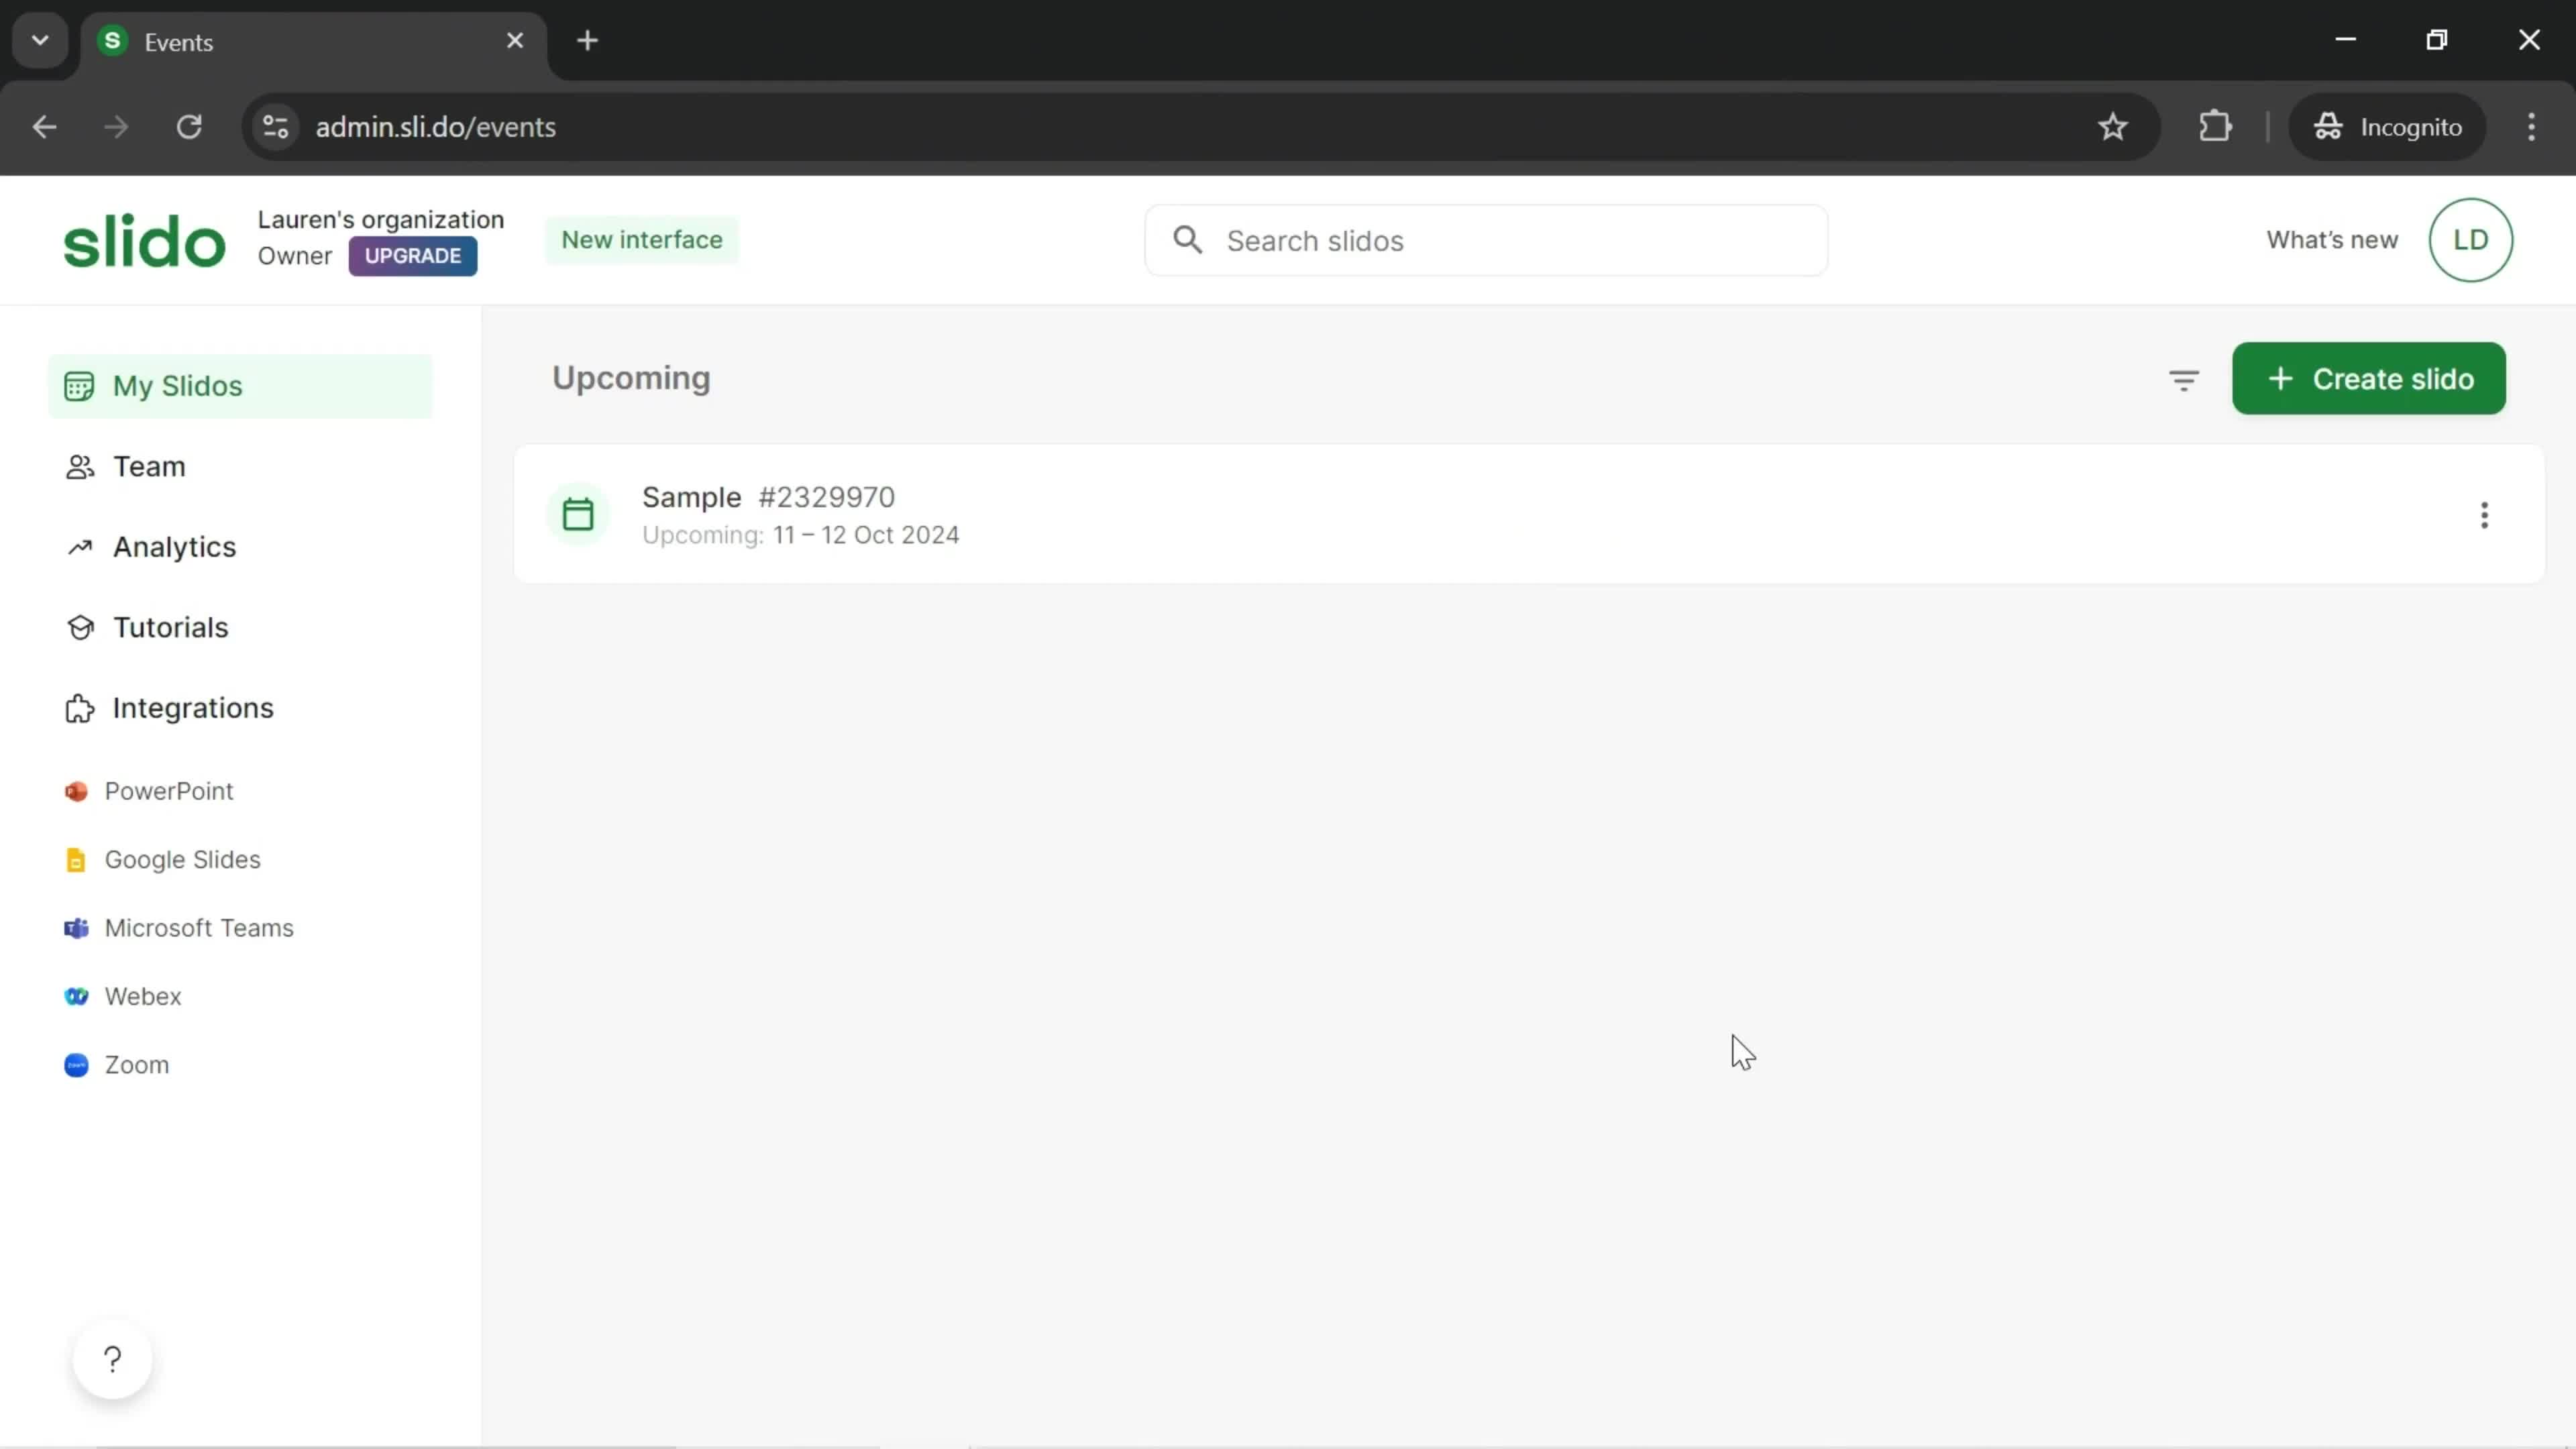Select the Team sidebar icon

click(78, 466)
